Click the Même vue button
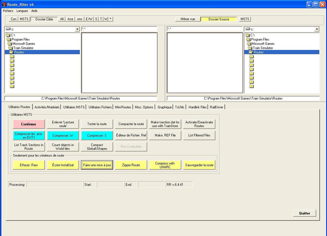 click(x=188, y=19)
